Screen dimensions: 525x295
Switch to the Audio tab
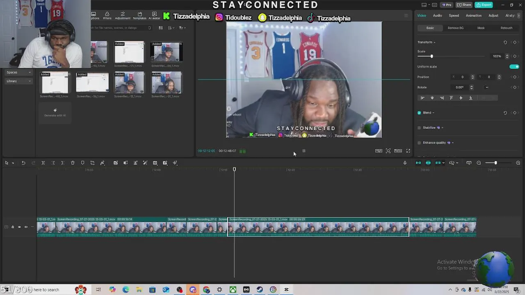[x=438, y=16]
